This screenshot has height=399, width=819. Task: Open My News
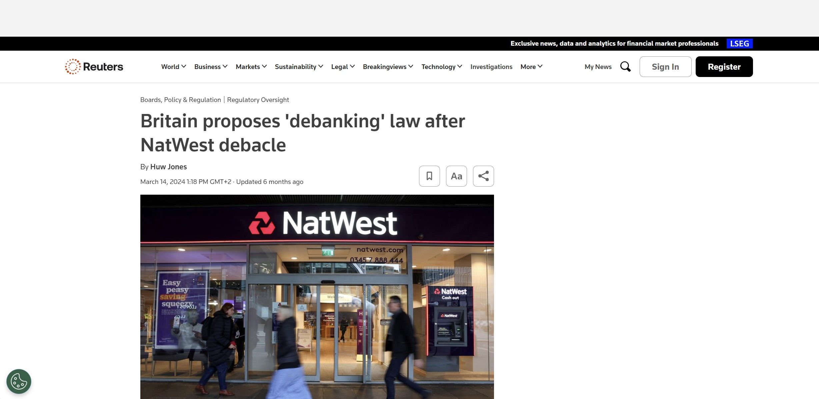pos(598,67)
